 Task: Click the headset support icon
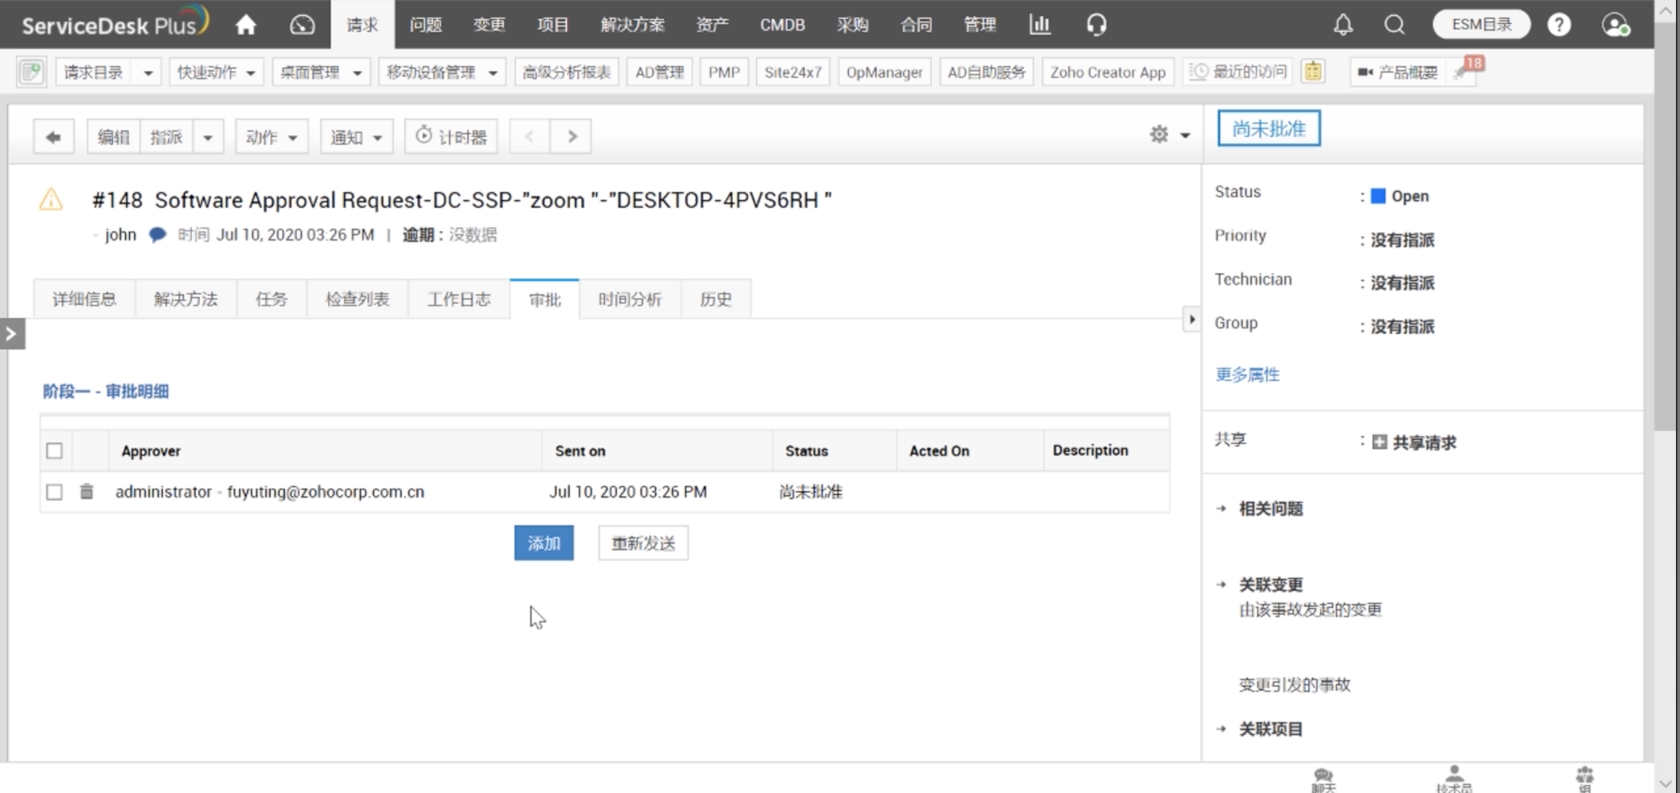(1096, 25)
